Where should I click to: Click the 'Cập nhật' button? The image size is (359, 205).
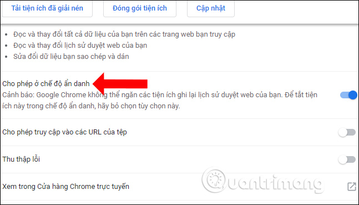point(211,8)
